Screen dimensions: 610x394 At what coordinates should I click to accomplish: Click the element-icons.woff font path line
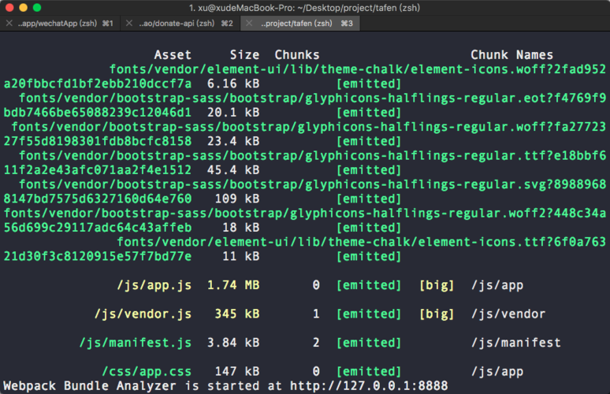[x=358, y=69]
